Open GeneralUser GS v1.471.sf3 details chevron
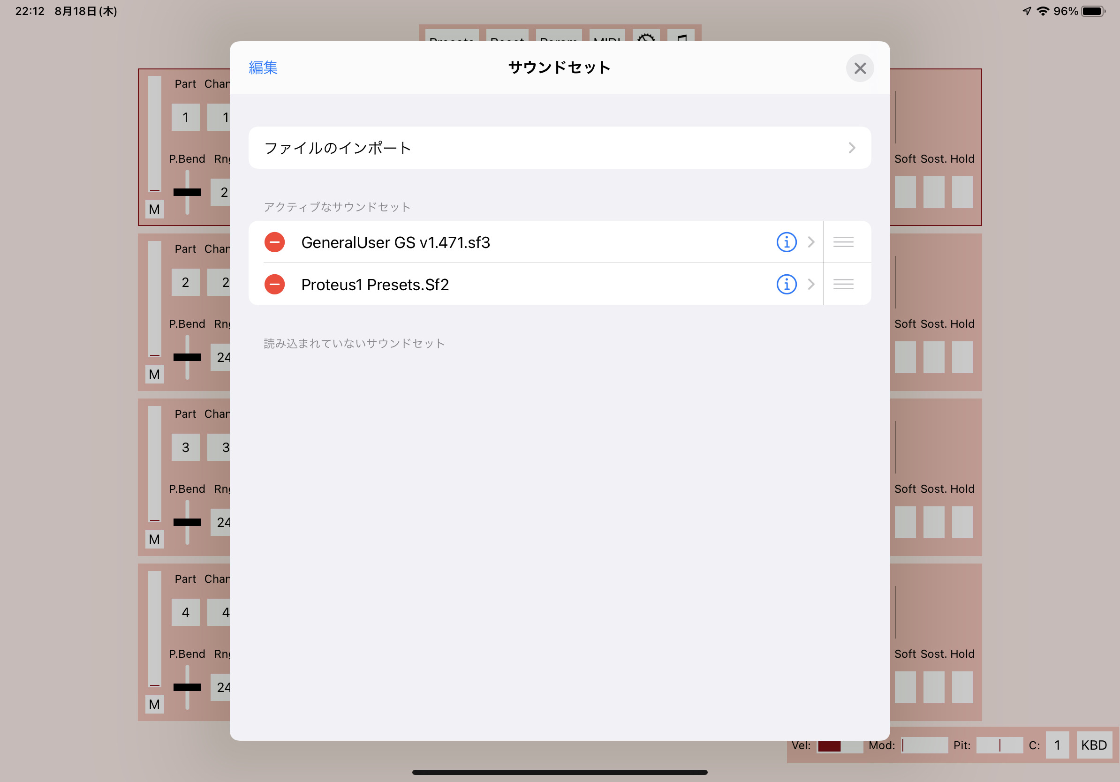The width and height of the screenshot is (1120, 782). (811, 242)
